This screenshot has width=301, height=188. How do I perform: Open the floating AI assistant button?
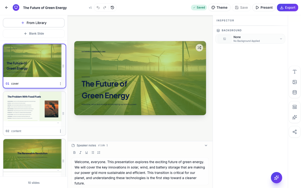pyautogui.click(x=276, y=178)
